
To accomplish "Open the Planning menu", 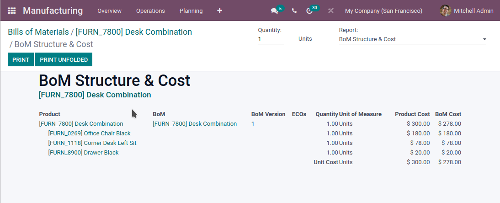I will [x=191, y=11].
